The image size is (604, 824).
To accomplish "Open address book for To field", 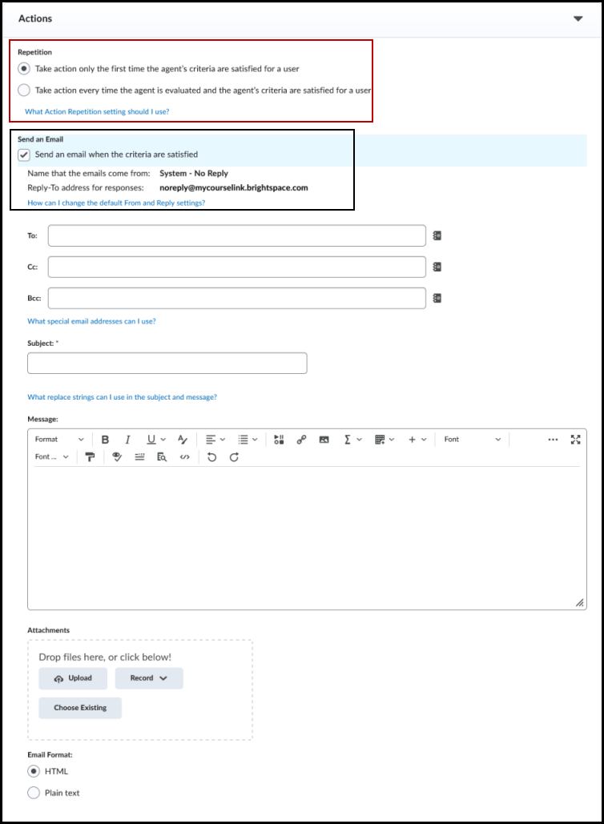I will pos(437,235).
